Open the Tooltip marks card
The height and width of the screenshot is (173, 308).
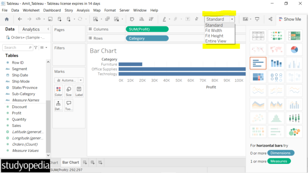pyautogui.click(x=69, y=105)
